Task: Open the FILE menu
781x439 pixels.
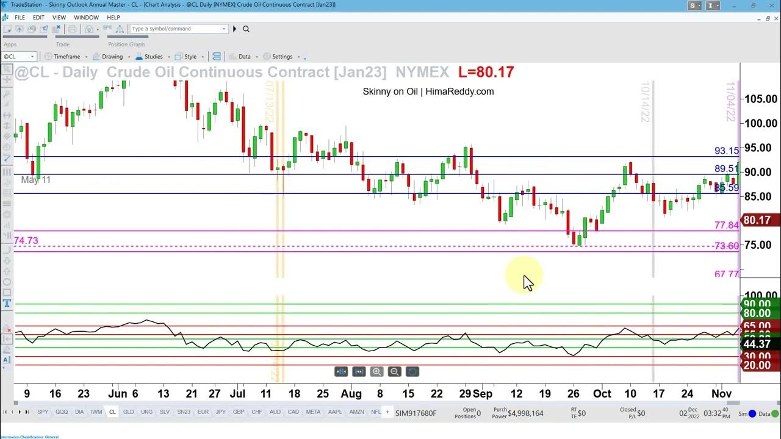Action: click(x=20, y=18)
